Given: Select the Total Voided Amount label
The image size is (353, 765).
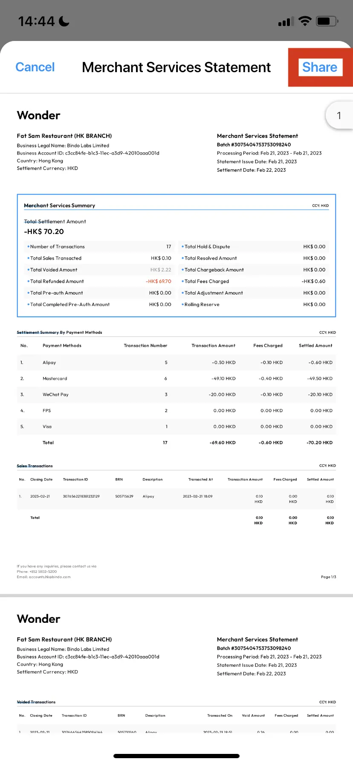Looking at the screenshot, I should (x=54, y=270).
